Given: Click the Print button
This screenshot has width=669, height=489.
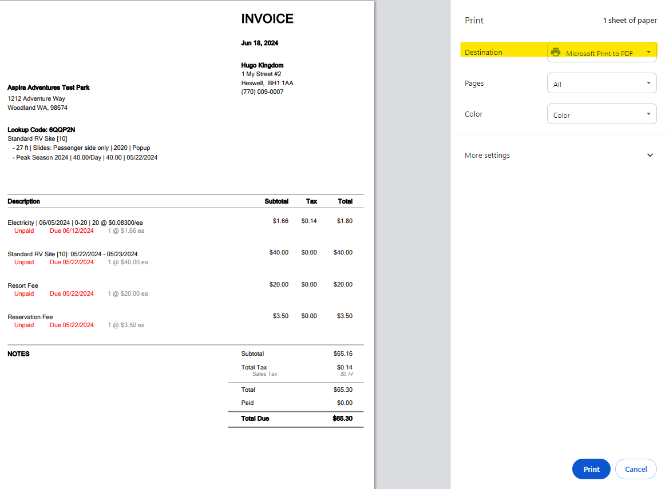Looking at the screenshot, I should 591,469.
